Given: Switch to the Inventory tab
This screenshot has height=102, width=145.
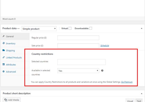Looking at the screenshot, I should pyautogui.click(x=15, y=43).
